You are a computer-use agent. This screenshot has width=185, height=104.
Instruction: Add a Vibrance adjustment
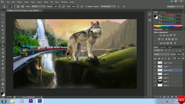point(175,35)
